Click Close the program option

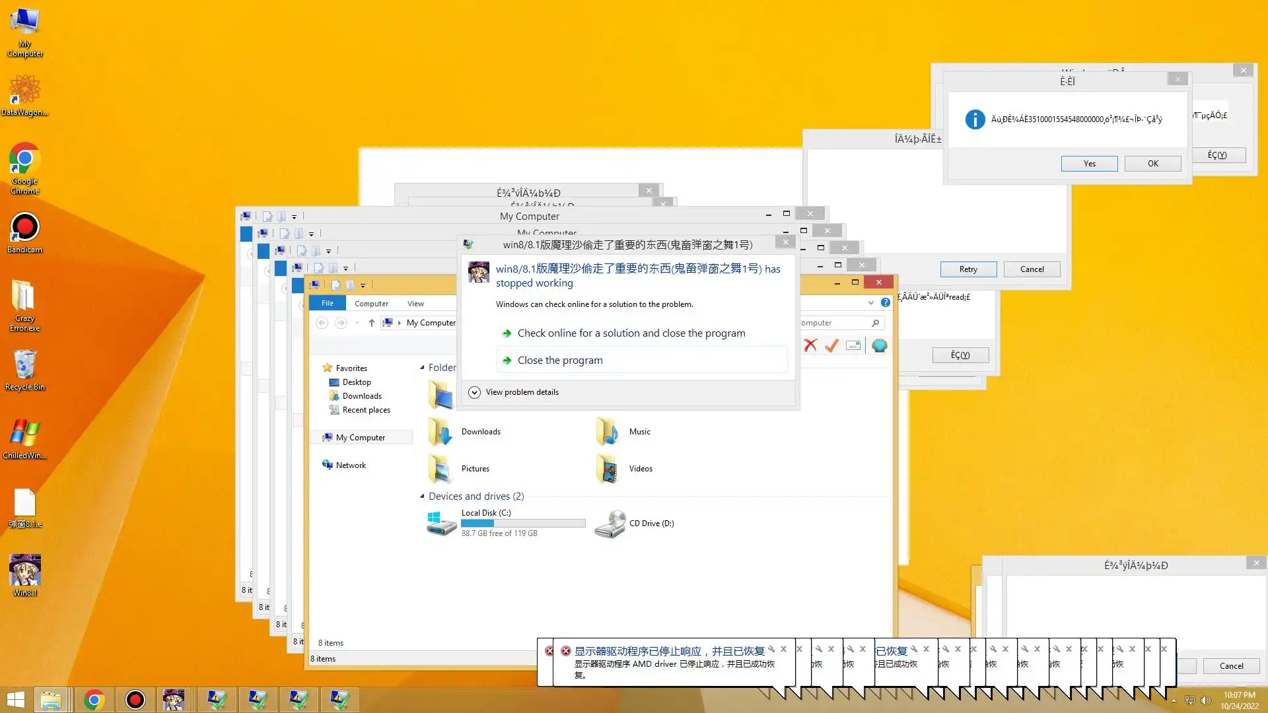click(x=560, y=360)
